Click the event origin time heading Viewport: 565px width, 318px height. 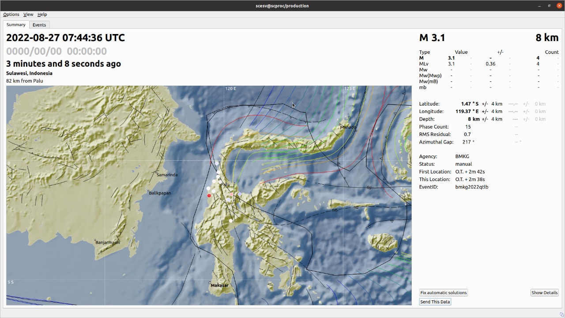point(65,38)
